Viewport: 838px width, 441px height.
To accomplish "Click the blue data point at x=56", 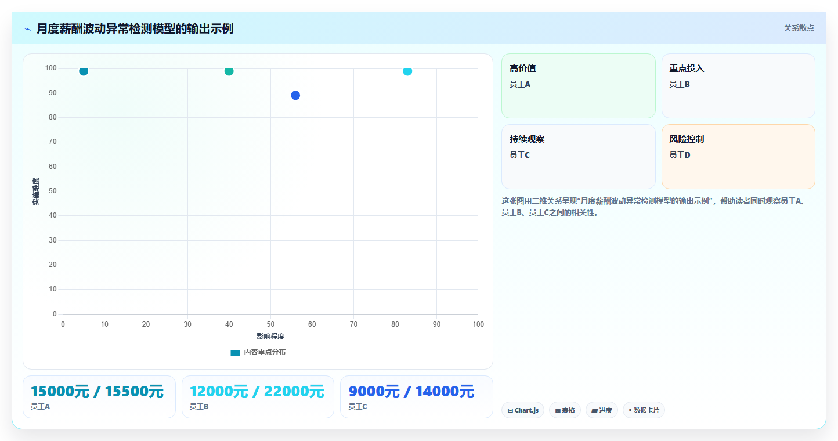I will 295,95.
